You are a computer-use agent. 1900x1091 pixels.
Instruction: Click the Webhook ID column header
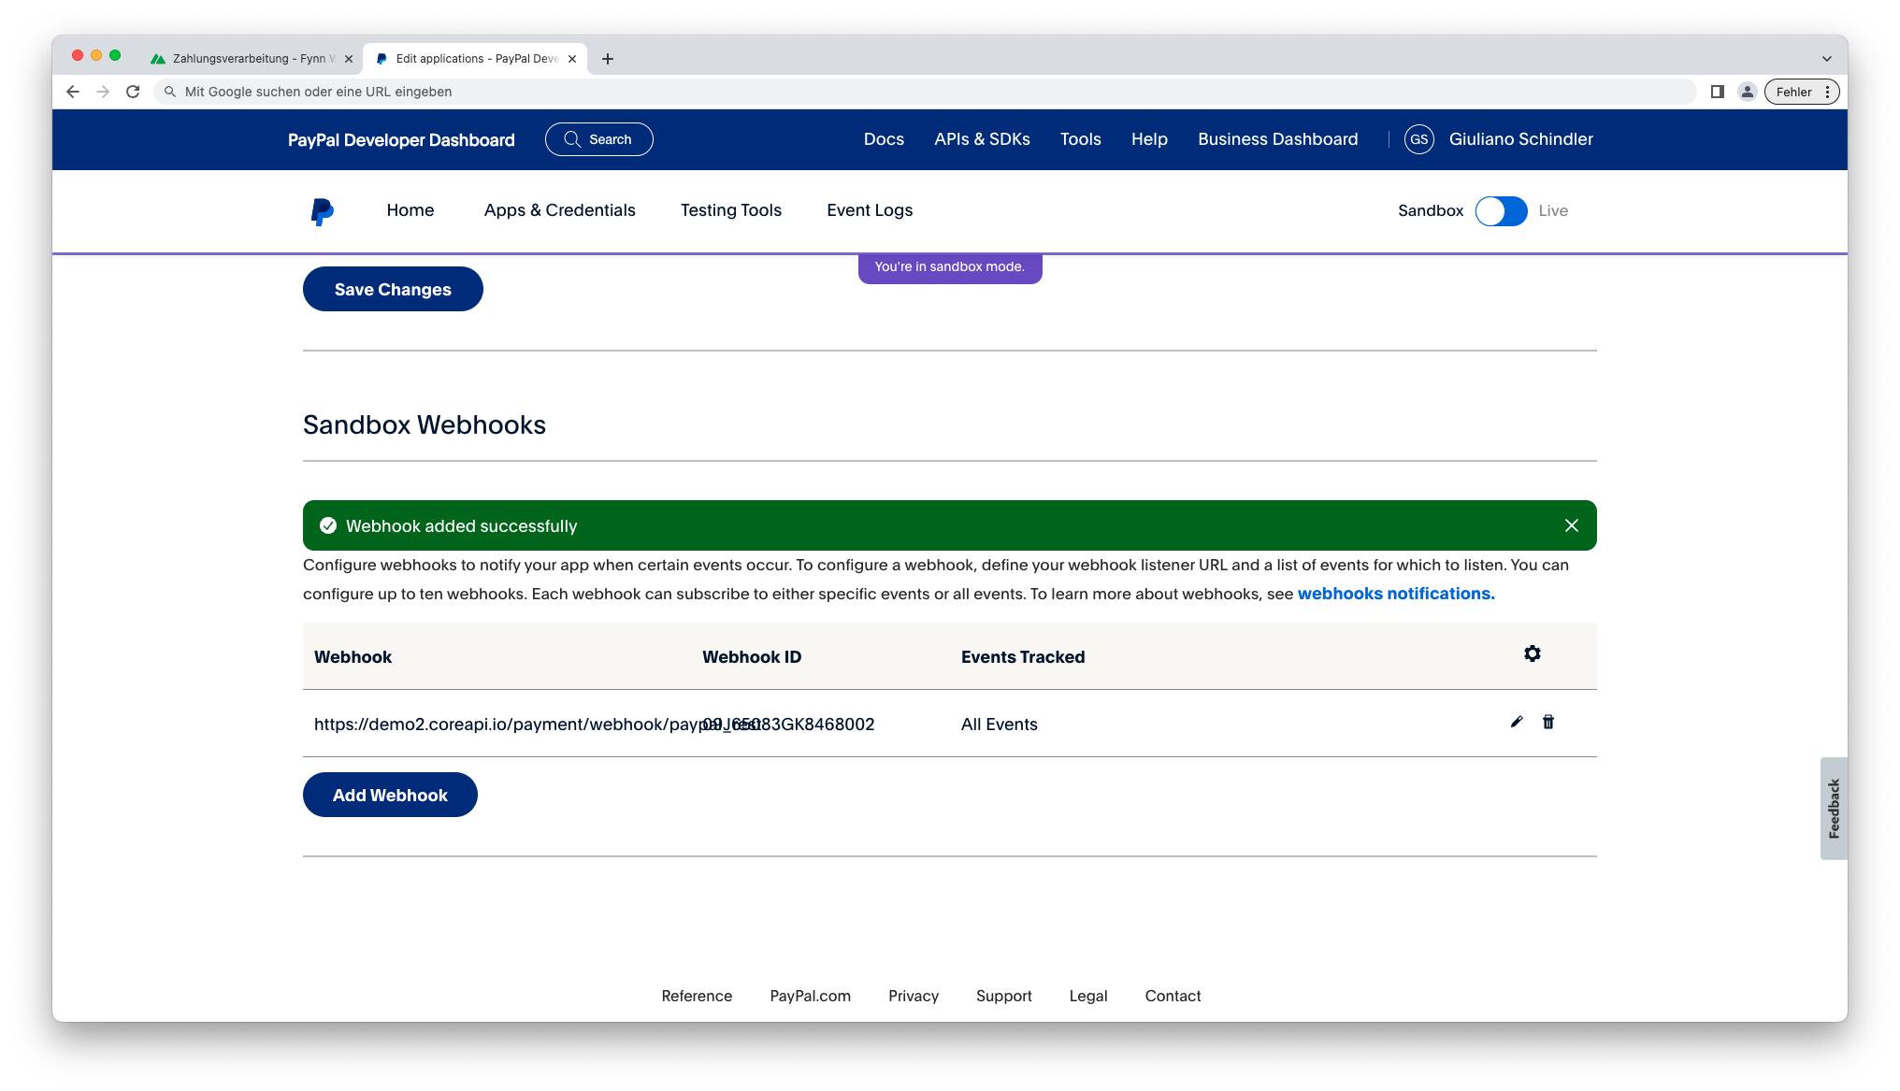(x=752, y=657)
